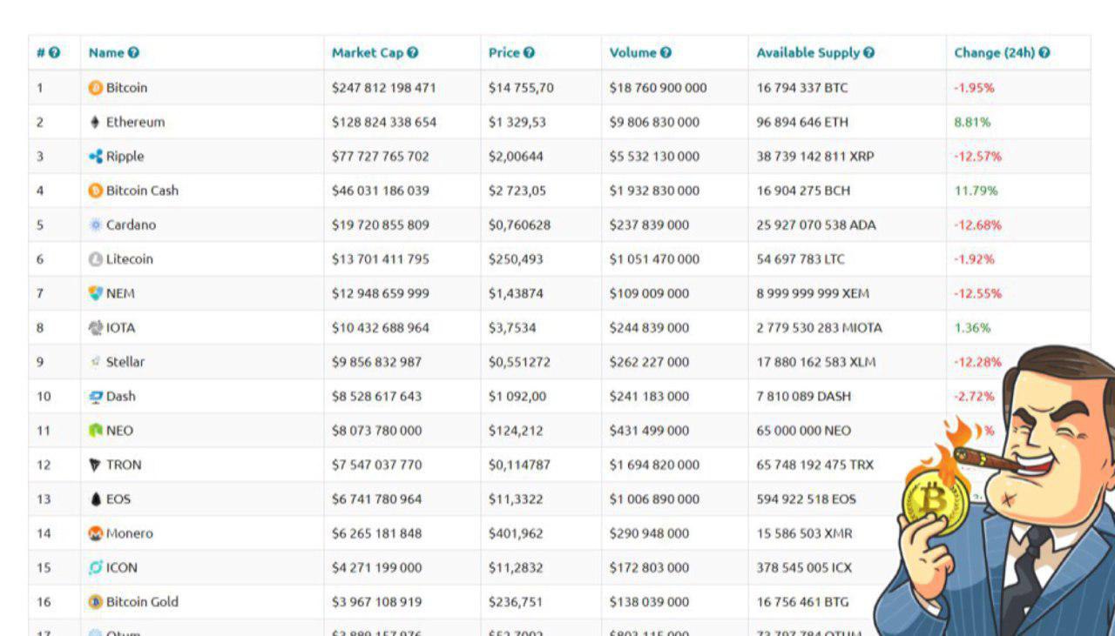Screen dimensions: 1115x636
Task: Click help icon beside Change (24h) header
Action: pyautogui.click(x=1044, y=53)
